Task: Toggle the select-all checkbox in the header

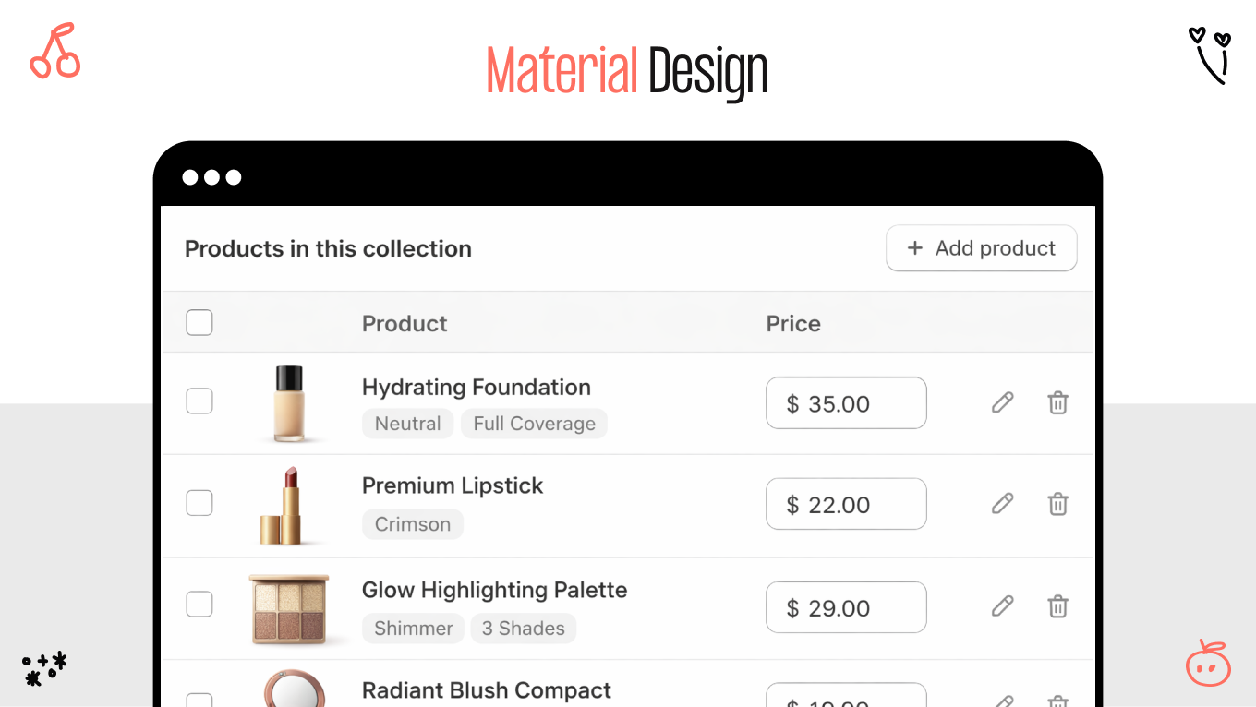Action: click(199, 322)
